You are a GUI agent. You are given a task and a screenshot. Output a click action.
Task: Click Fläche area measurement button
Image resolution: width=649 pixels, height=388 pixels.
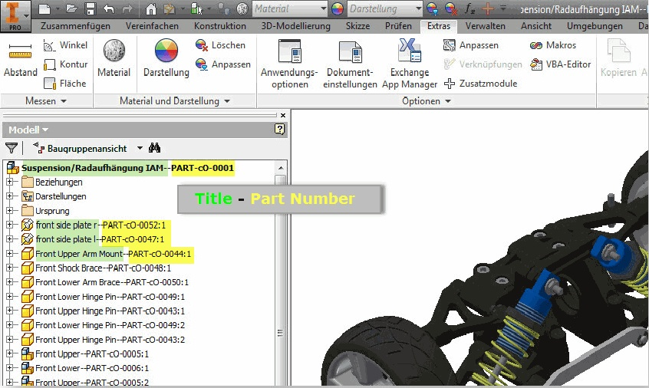click(x=65, y=84)
